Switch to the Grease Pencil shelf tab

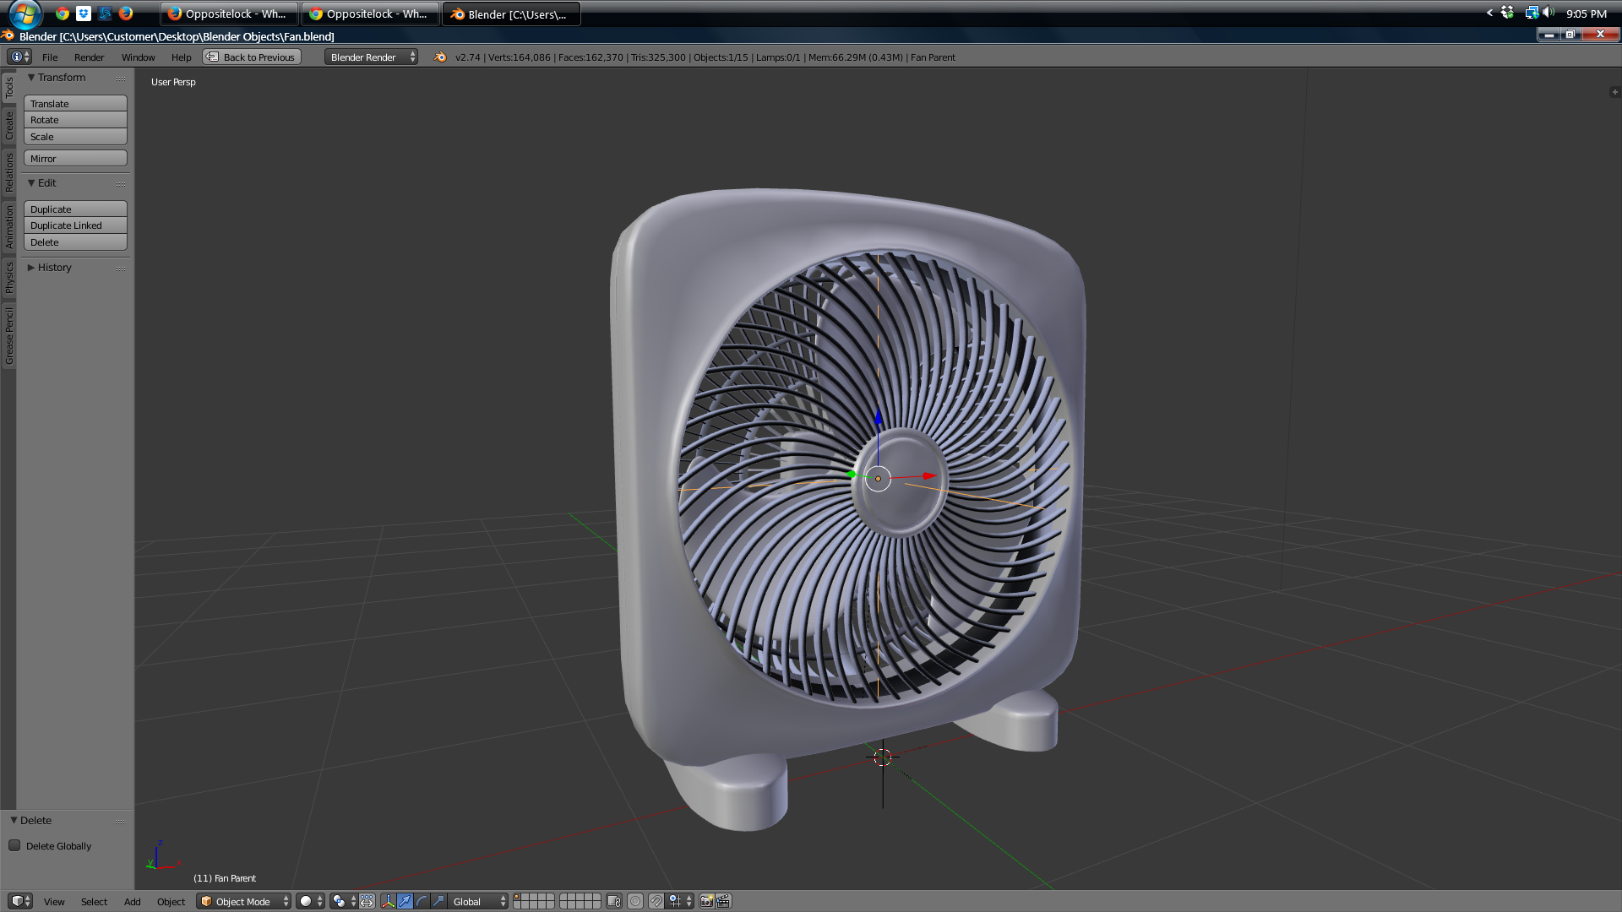pos(8,336)
